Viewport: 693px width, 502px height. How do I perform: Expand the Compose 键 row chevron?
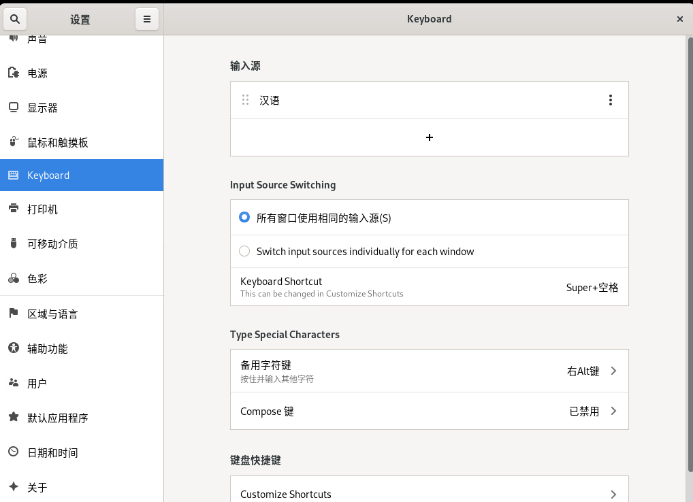(613, 411)
